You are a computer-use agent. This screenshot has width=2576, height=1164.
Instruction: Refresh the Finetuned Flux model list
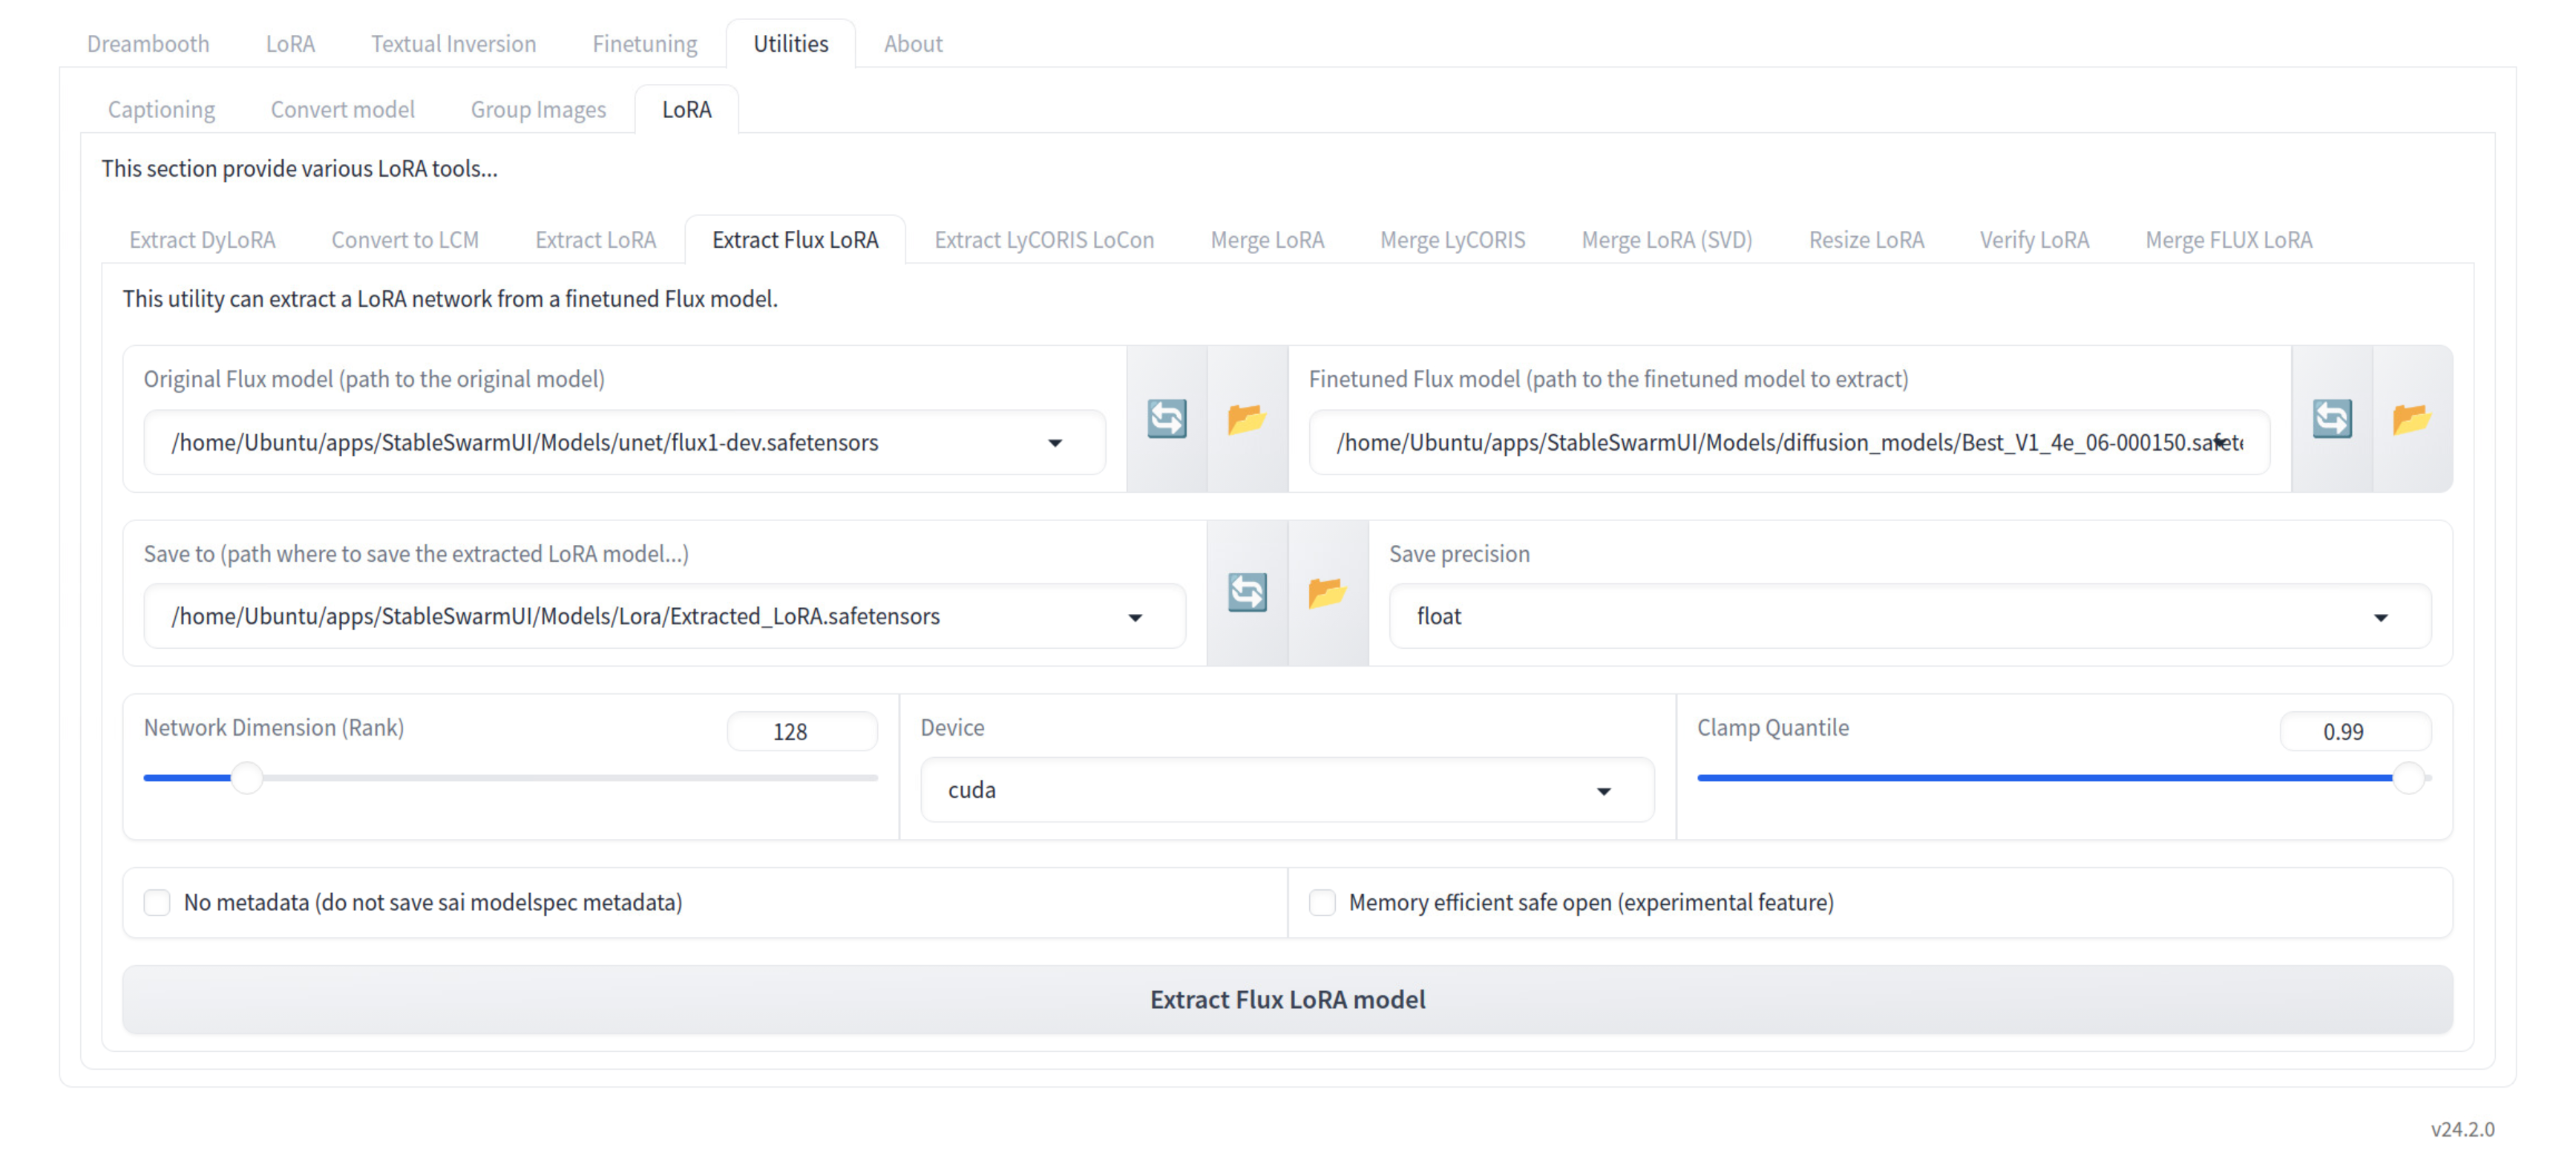coord(2331,419)
